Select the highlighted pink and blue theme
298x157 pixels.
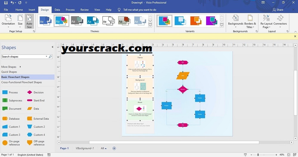tap(61, 21)
